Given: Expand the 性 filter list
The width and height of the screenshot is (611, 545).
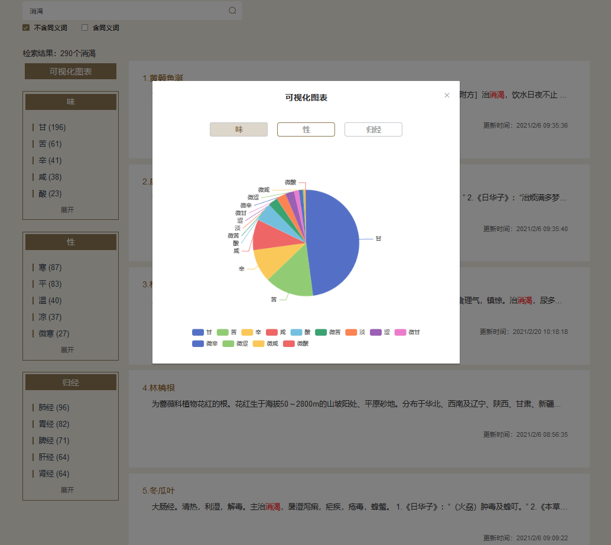Looking at the screenshot, I should pos(67,350).
